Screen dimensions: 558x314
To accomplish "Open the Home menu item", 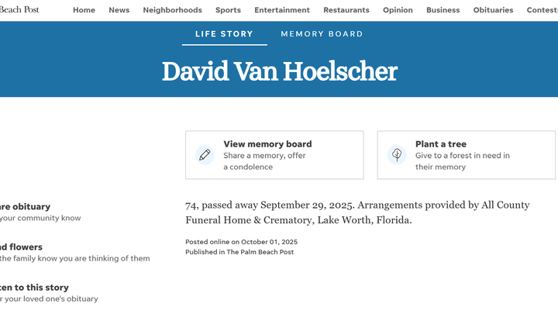I will click(x=84, y=10).
